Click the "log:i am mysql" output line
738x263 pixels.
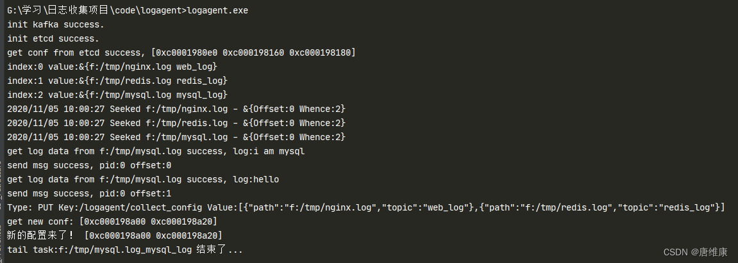156,152
